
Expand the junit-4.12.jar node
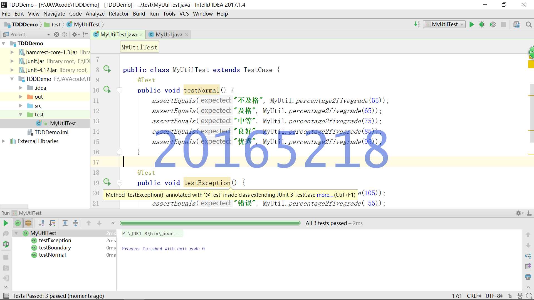click(12, 70)
